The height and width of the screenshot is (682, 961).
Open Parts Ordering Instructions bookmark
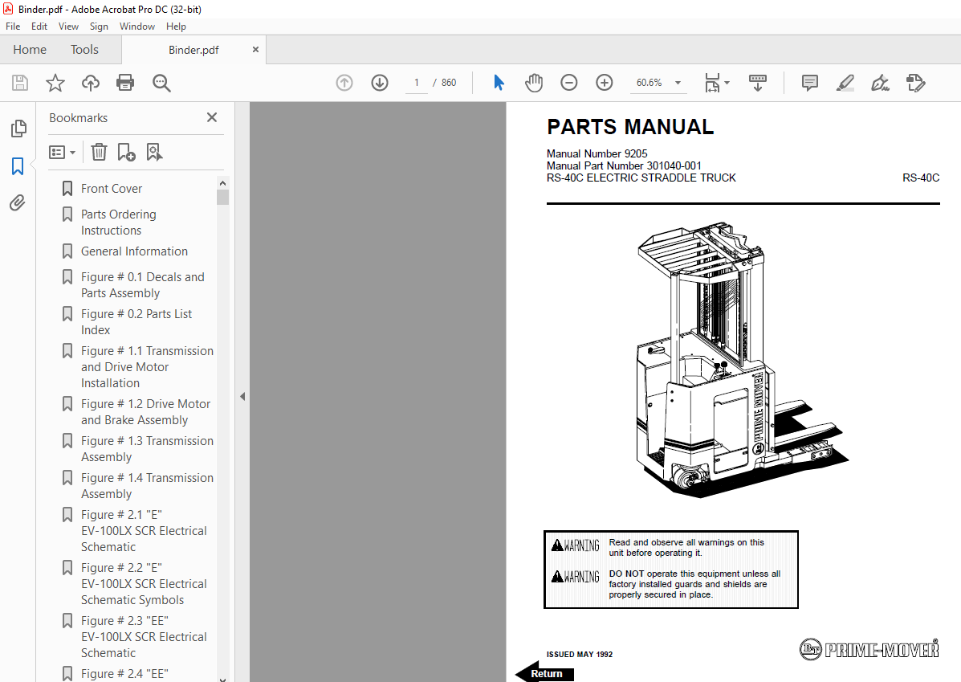click(119, 222)
